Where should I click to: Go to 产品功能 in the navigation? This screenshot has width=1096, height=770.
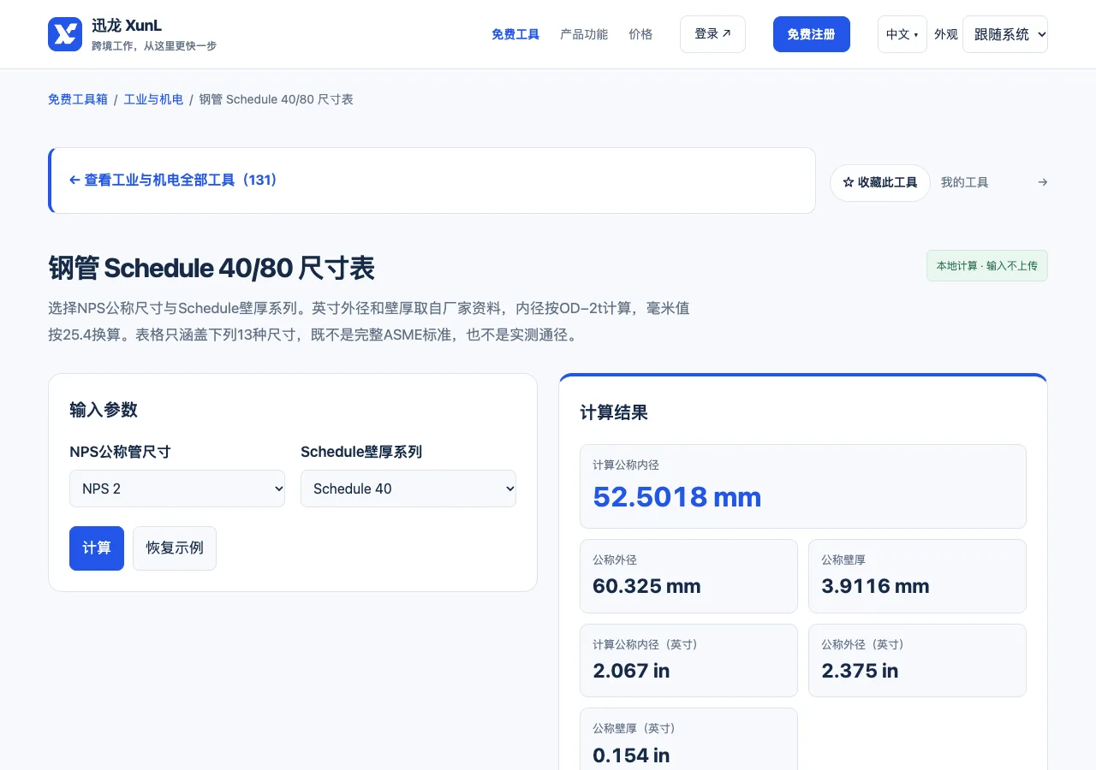(x=584, y=34)
